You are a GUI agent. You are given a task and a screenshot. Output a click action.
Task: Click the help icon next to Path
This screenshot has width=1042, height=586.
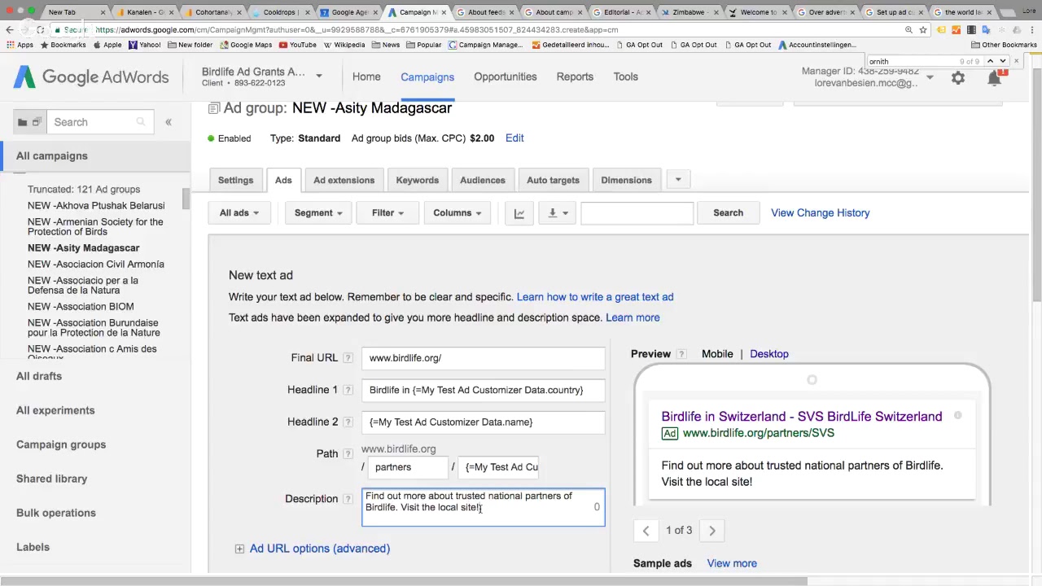click(x=348, y=454)
